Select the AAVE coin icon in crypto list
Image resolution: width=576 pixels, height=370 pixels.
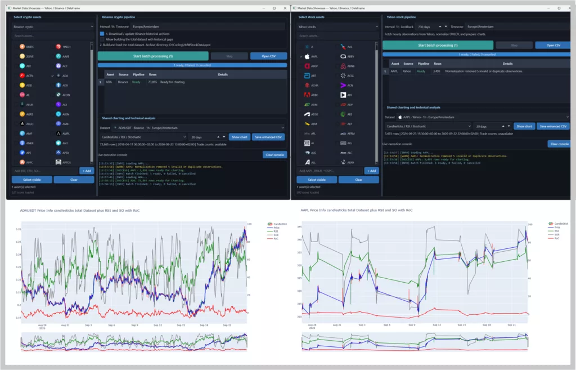click(58, 56)
